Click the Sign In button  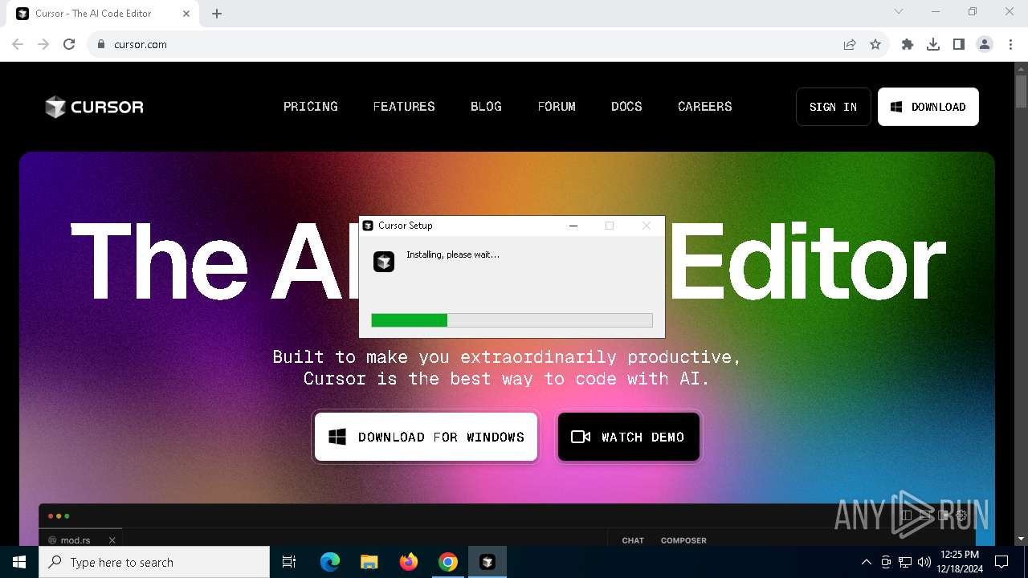pos(833,107)
